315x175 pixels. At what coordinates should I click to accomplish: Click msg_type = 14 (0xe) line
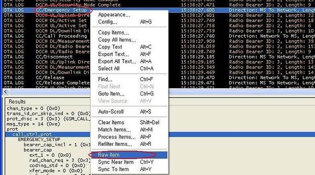click(33, 124)
